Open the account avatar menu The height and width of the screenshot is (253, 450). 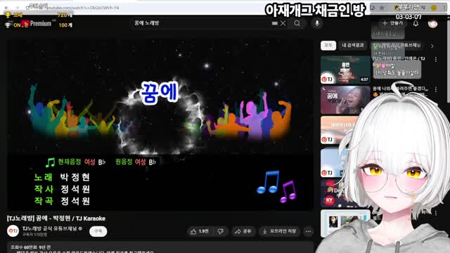click(x=432, y=23)
